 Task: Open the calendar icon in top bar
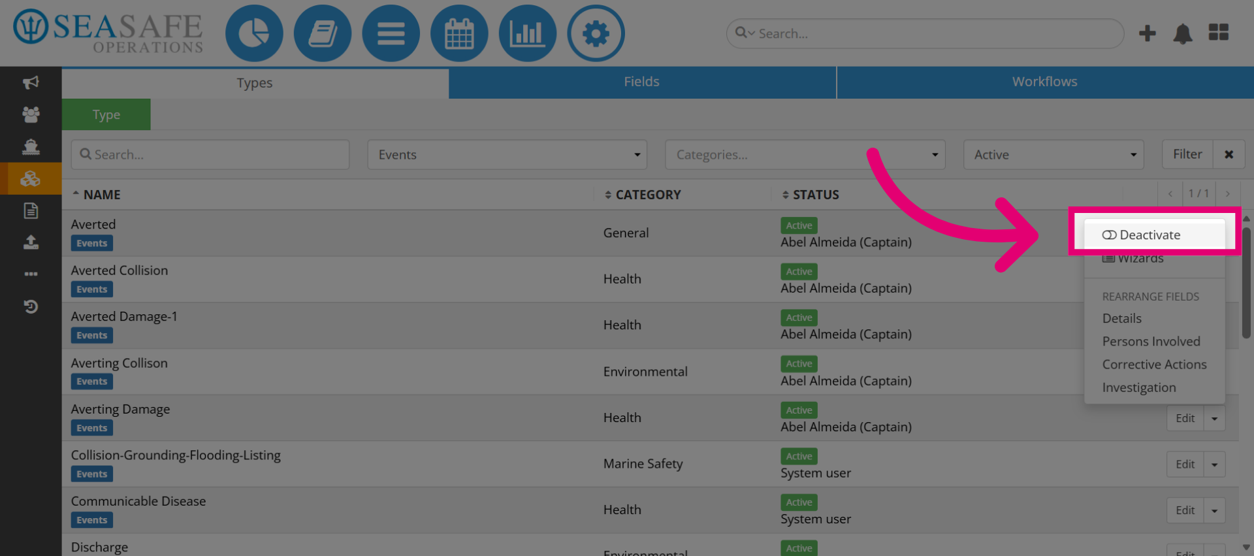[x=459, y=33]
